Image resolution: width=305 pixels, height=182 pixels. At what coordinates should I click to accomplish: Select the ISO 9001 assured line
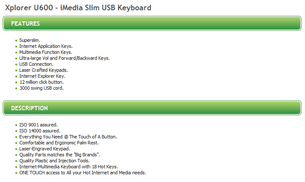[38, 125]
